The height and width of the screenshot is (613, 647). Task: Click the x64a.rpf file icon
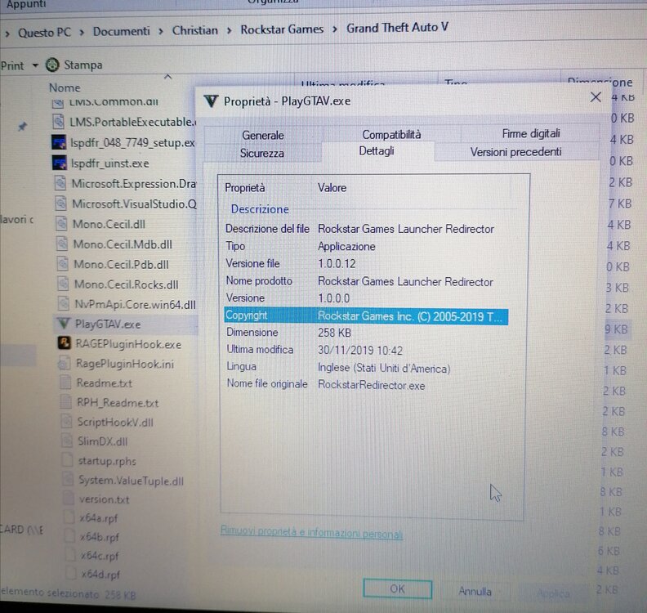(x=69, y=517)
